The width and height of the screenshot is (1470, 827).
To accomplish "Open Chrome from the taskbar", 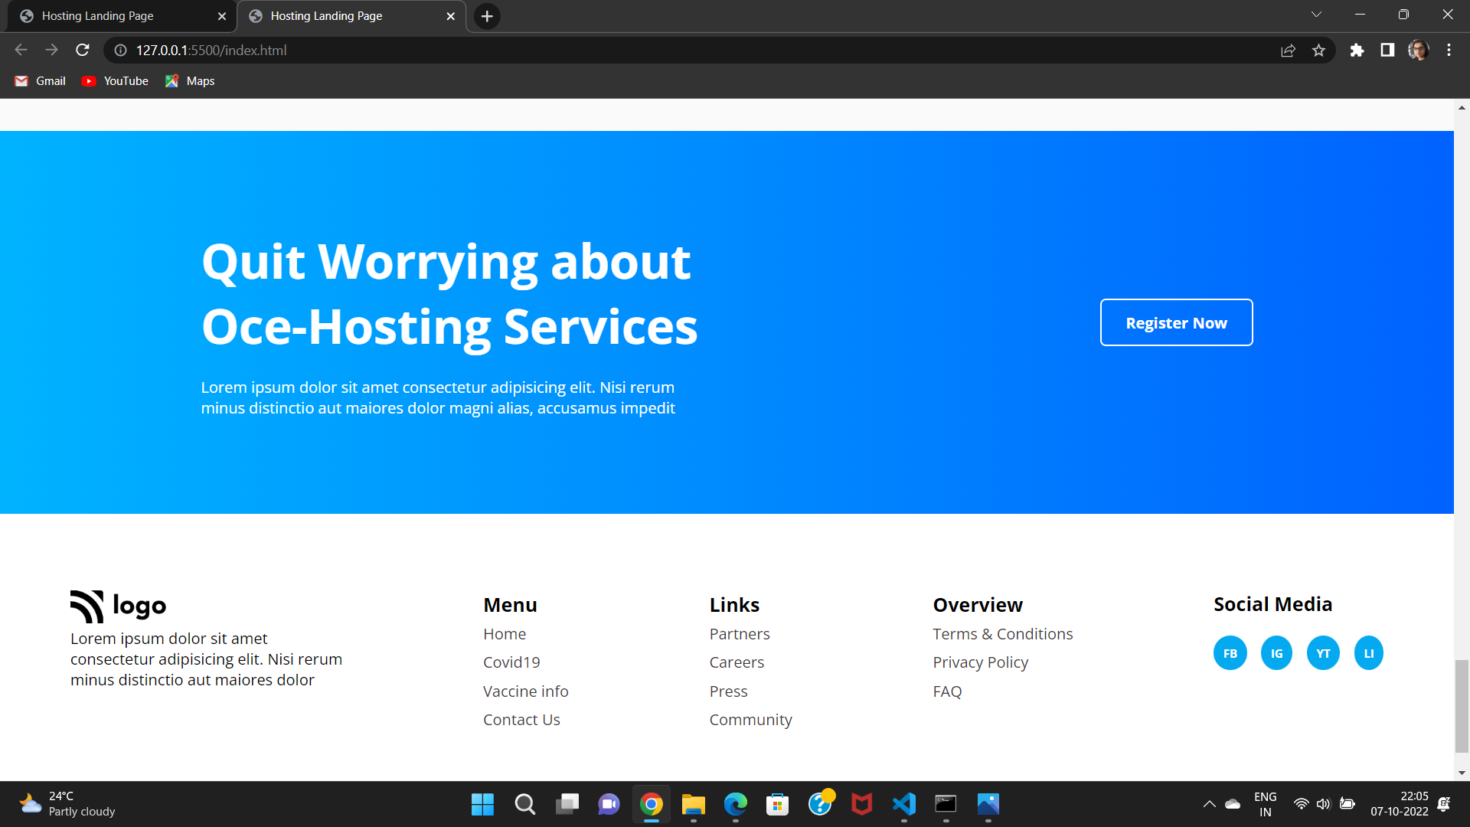I will 650,804.
